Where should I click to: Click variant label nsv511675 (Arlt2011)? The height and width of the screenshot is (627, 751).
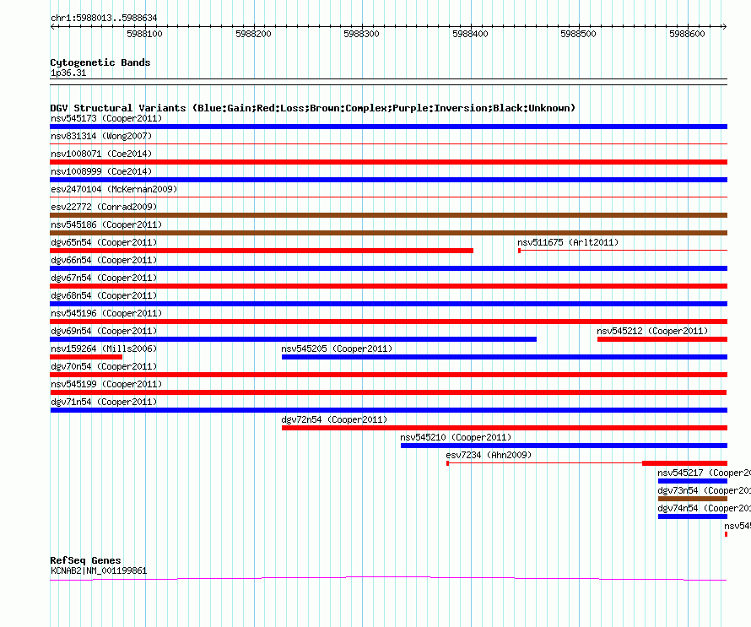click(568, 242)
